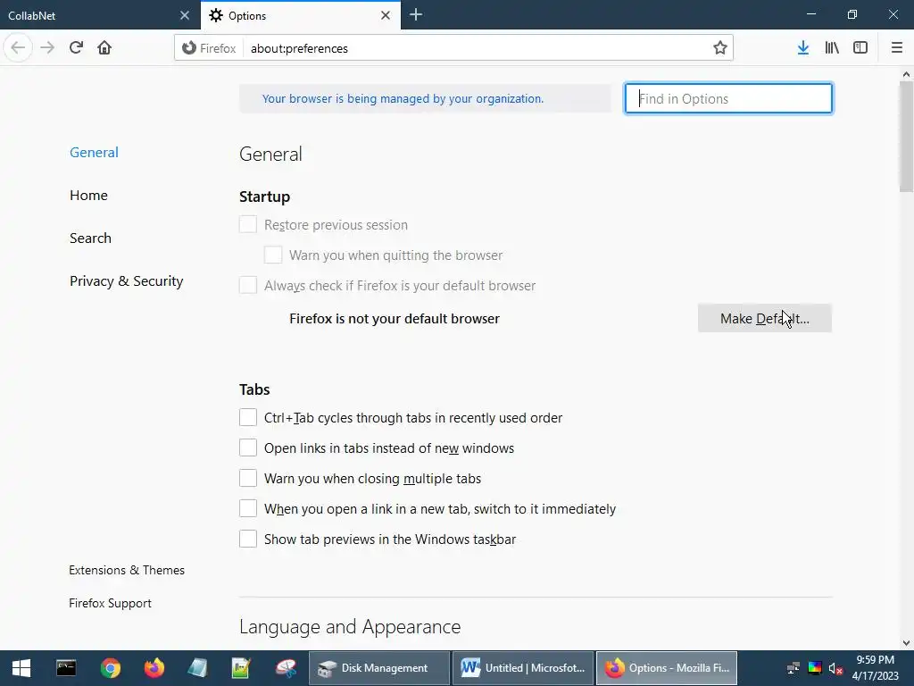
Task: Open Command Prompt from the taskbar
Action: 66,668
